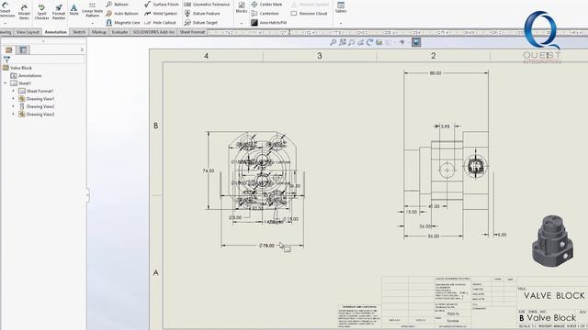Click the feature tree panel collapse handle

[87, 195]
